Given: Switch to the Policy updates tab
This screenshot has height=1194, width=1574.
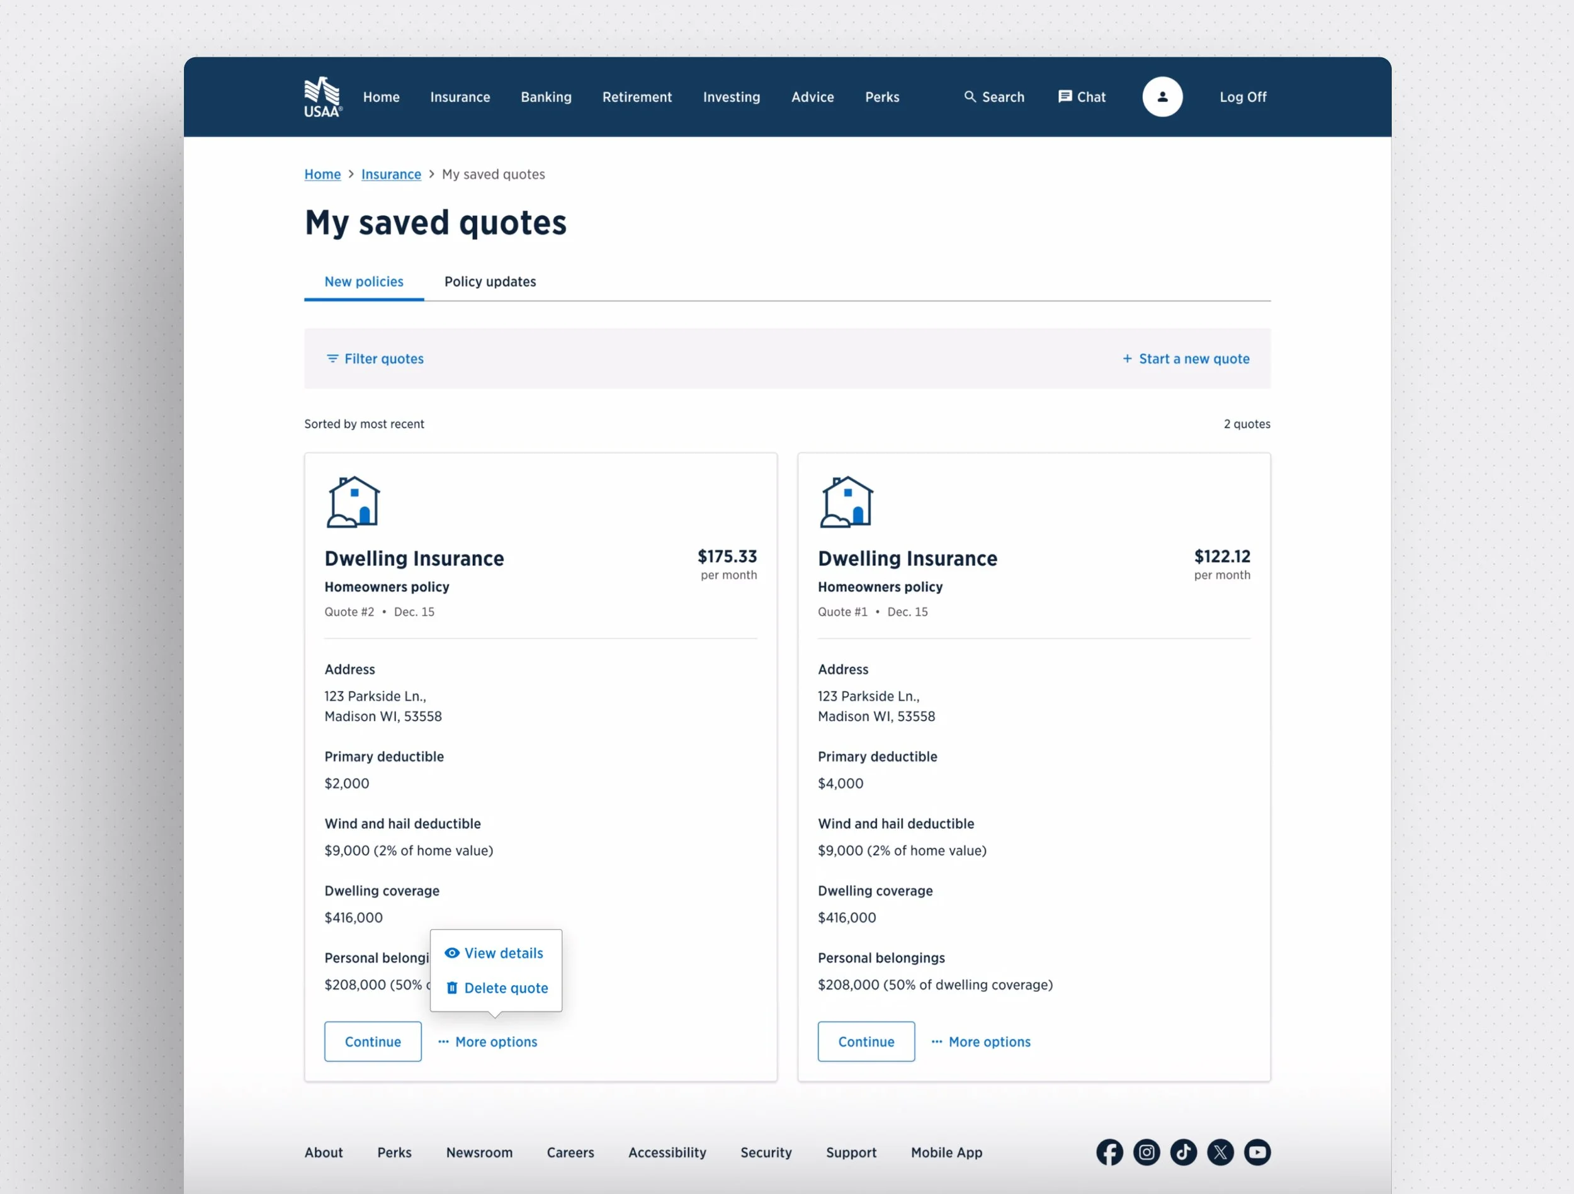Looking at the screenshot, I should [490, 281].
